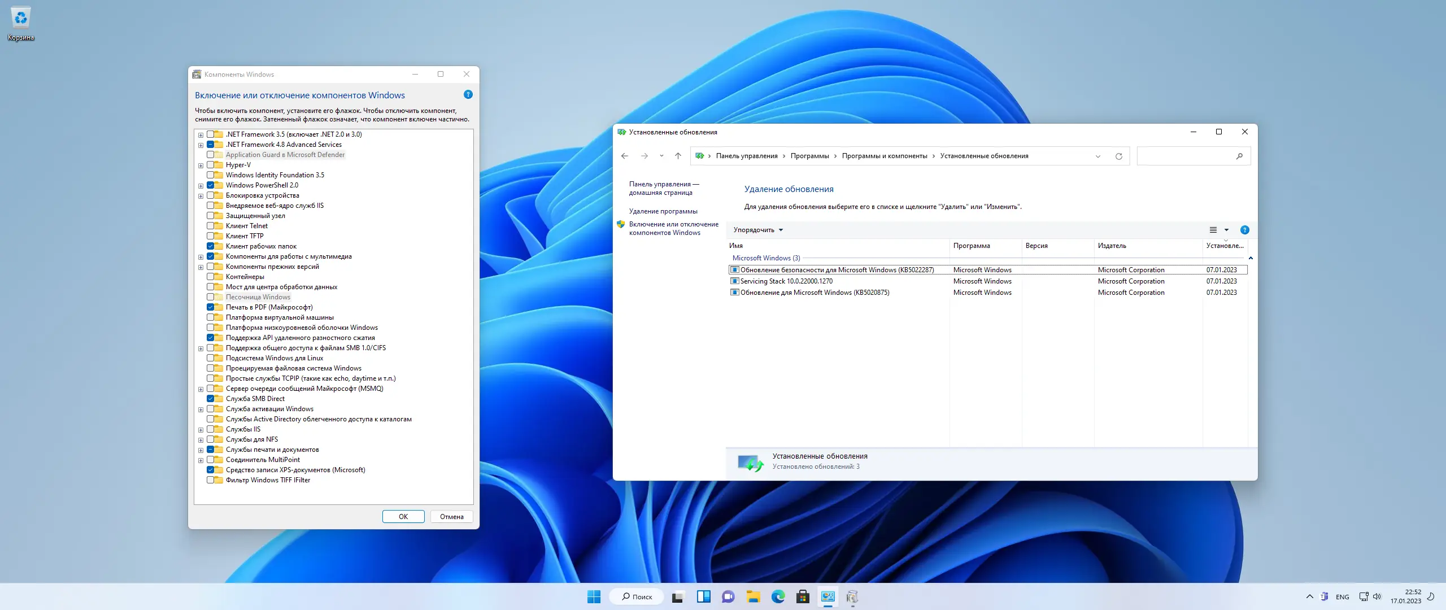Image resolution: width=1446 pixels, height=610 pixels.
Task: Sort by the Издатель column header
Action: pyautogui.click(x=1112, y=246)
